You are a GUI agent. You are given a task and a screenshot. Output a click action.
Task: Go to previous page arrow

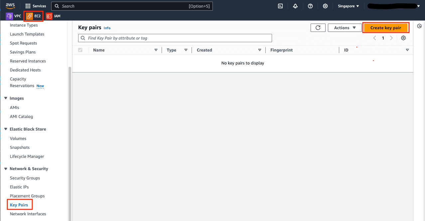375,38
